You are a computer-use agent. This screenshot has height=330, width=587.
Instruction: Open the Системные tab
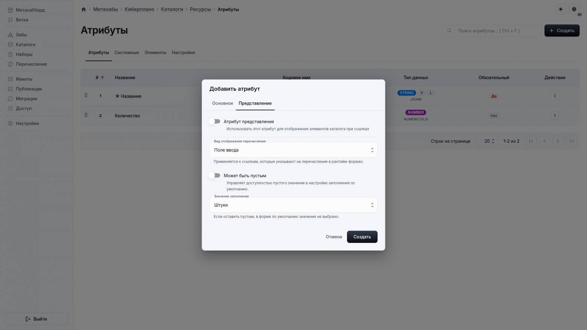tap(126, 53)
